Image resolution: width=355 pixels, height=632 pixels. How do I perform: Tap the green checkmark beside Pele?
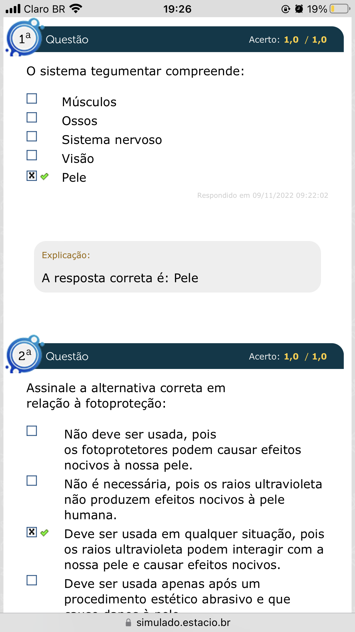(x=44, y=176)
